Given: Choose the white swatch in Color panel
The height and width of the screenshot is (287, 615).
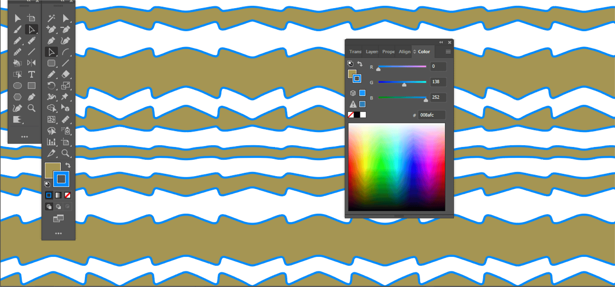Looking at the screenshot, I should click(x=363, y=115).
